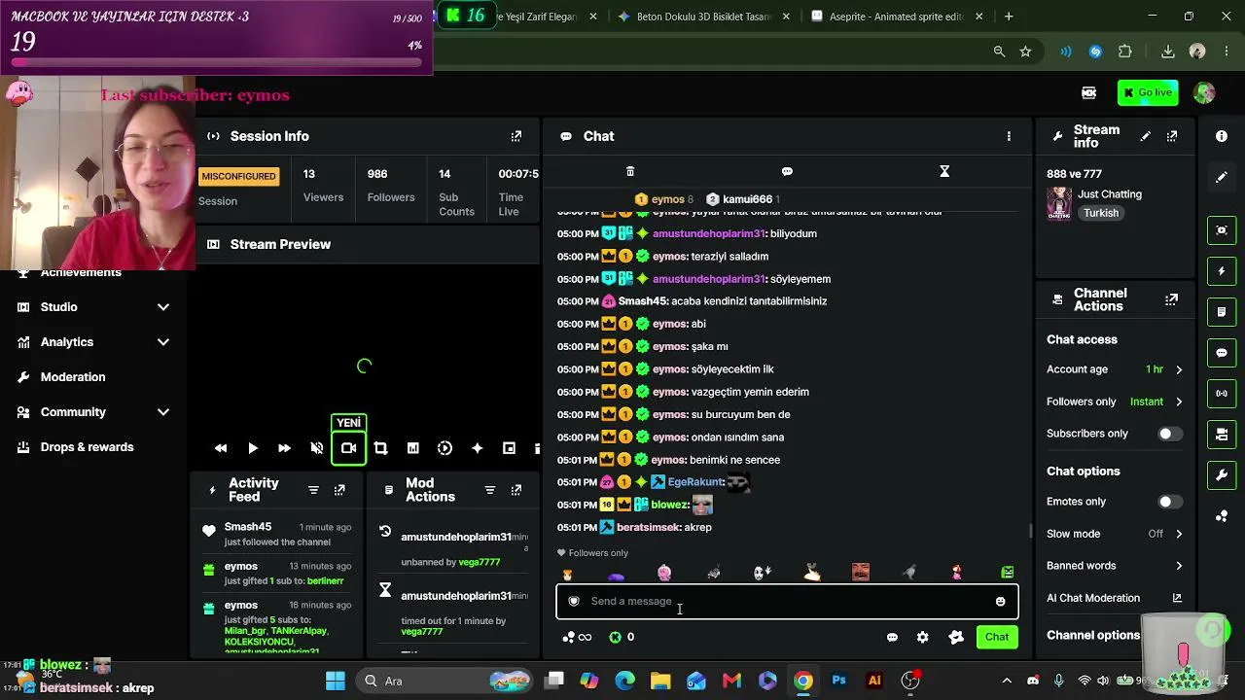Viewport: 1245px width, 700px height.
Task: Open chat settings gear
Action: click(922, 637)
